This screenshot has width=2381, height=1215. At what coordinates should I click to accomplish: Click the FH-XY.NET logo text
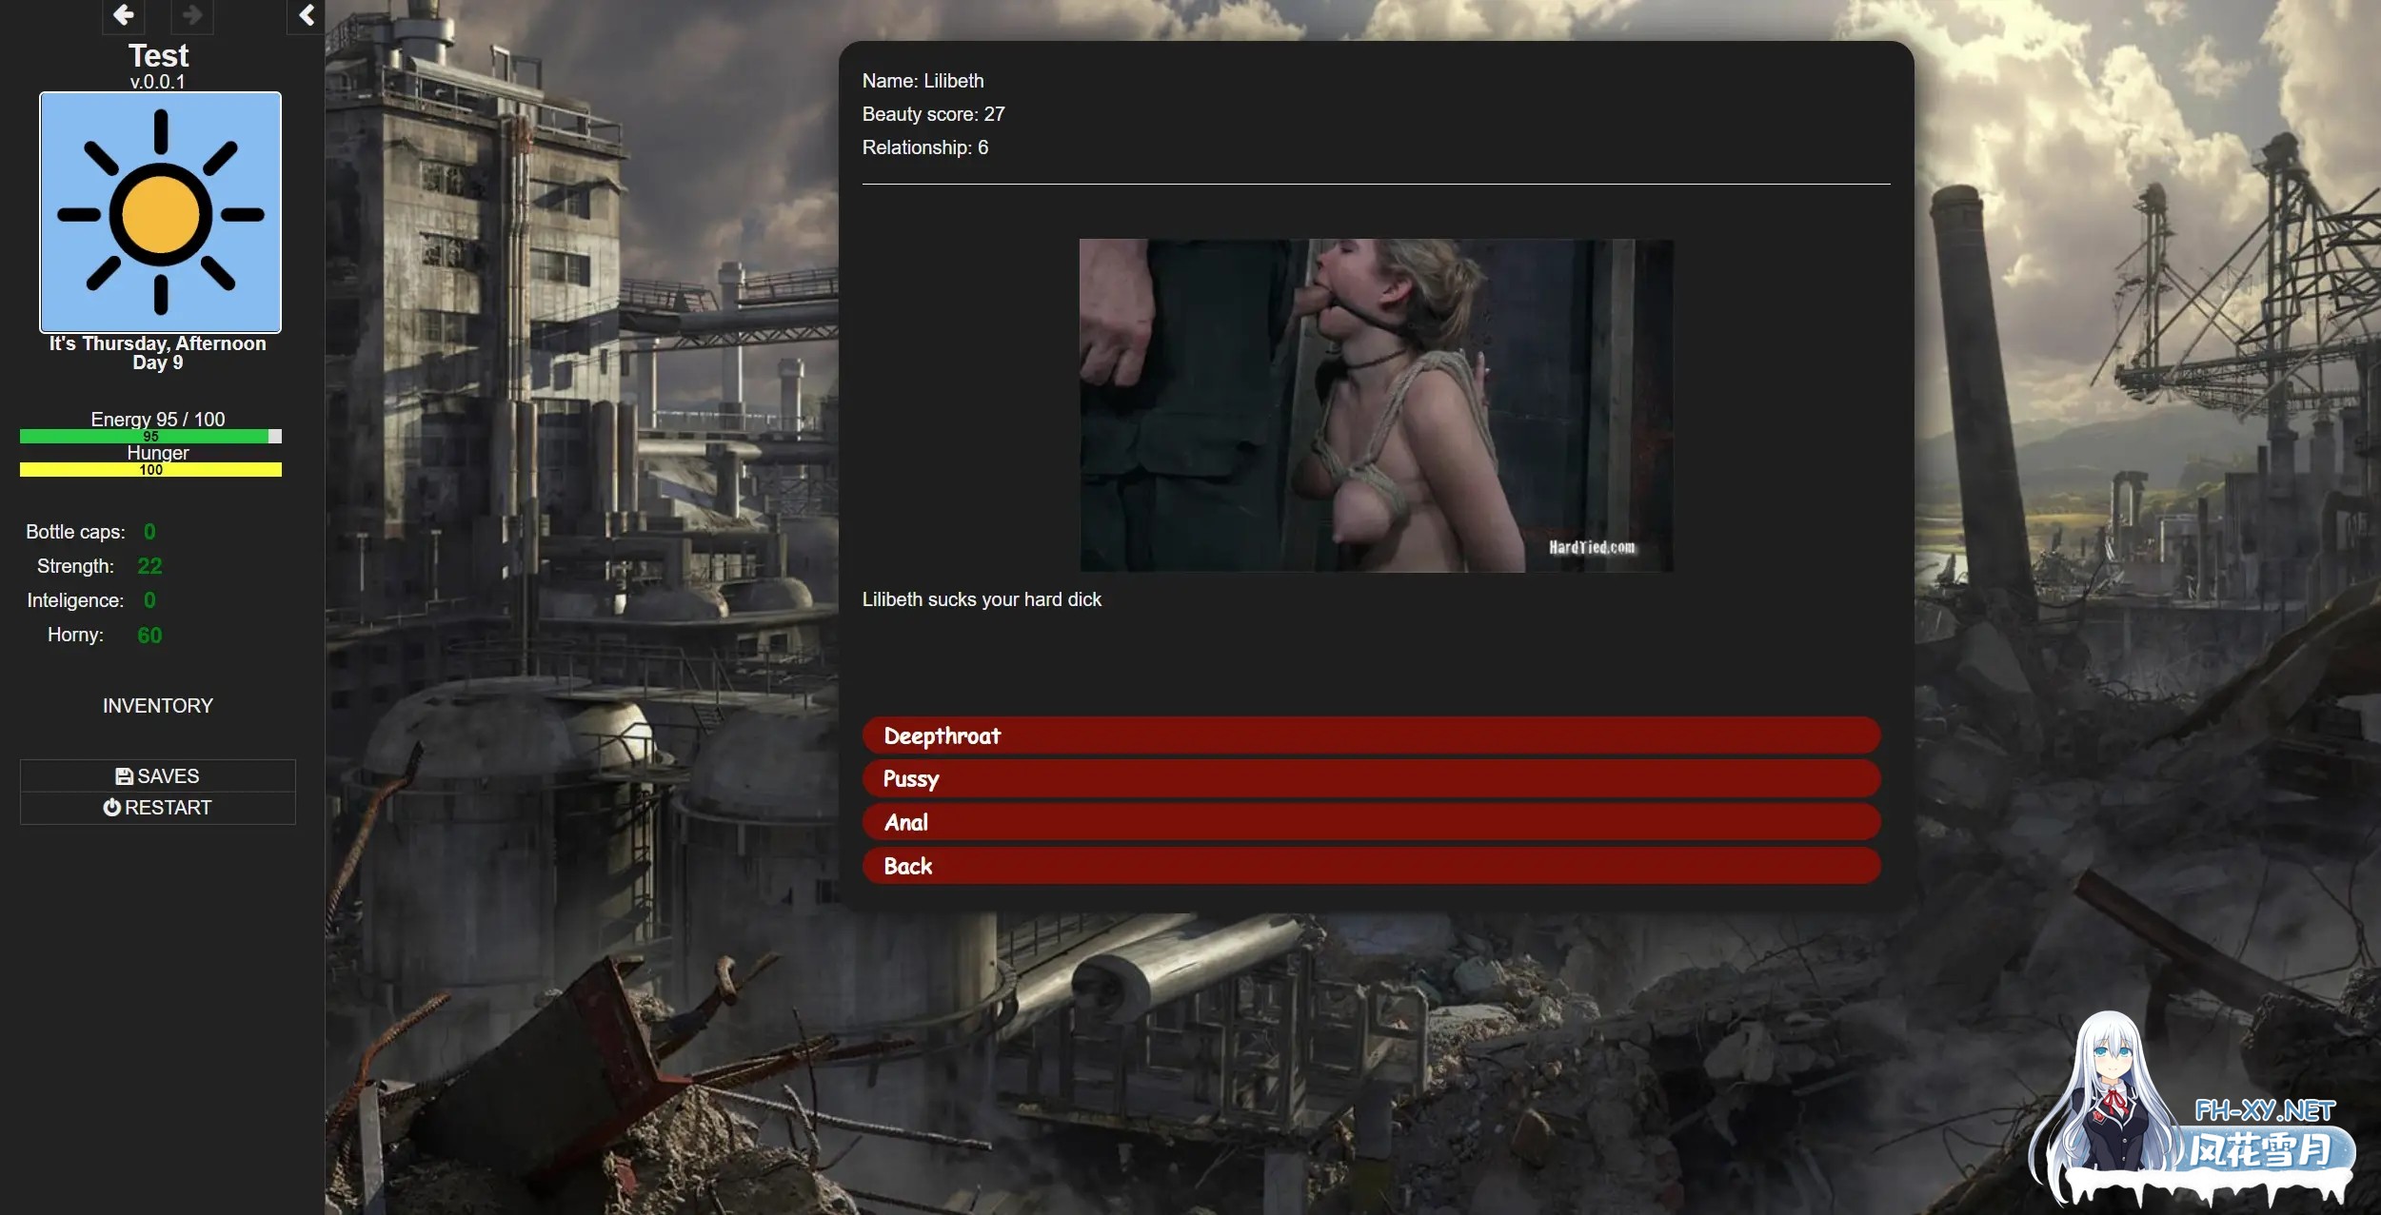(x=2264, y=1110)
